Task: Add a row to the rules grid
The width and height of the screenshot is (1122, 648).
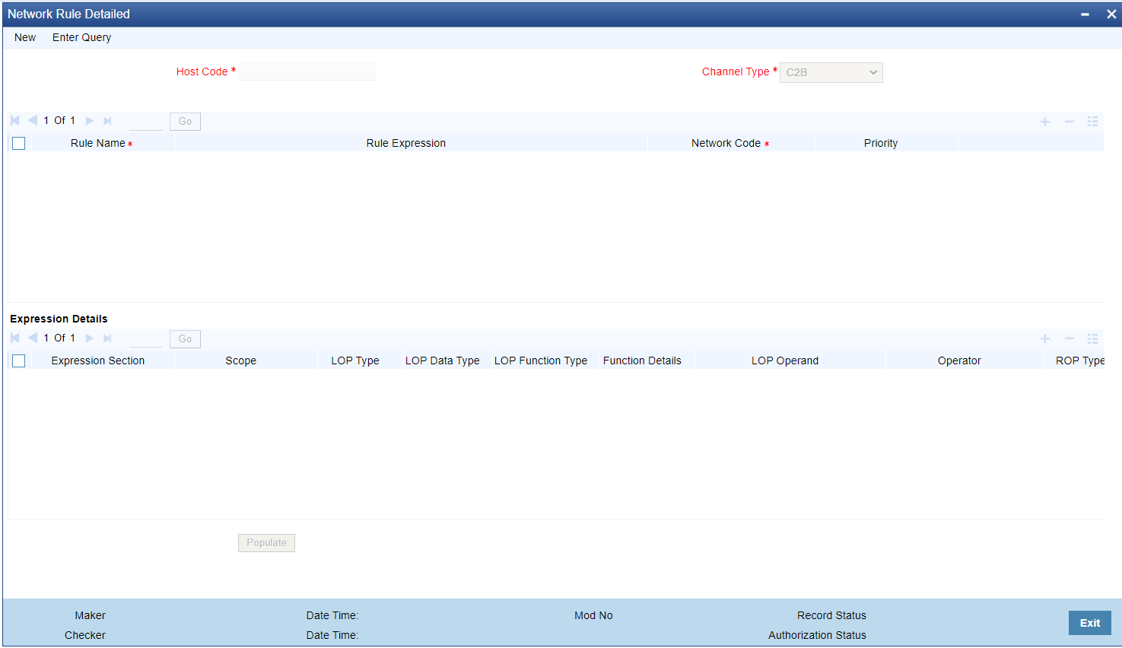Action: [x=1045, y=122]
